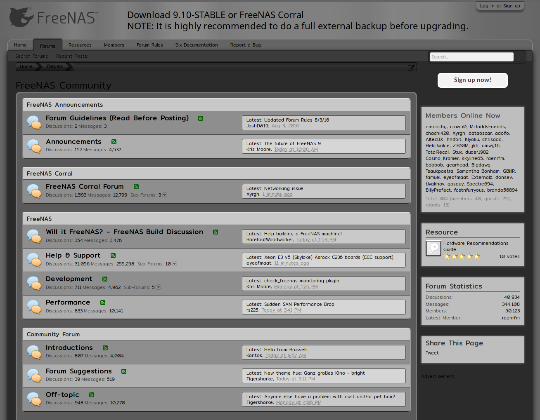The width and height of the screenshot is (540, 420).
Task: Open the Report a Bug tab
Action: (x=246, y=45)
